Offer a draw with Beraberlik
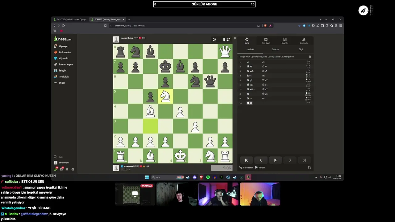This screenshot has width=395, height=222. pos(246,168)
